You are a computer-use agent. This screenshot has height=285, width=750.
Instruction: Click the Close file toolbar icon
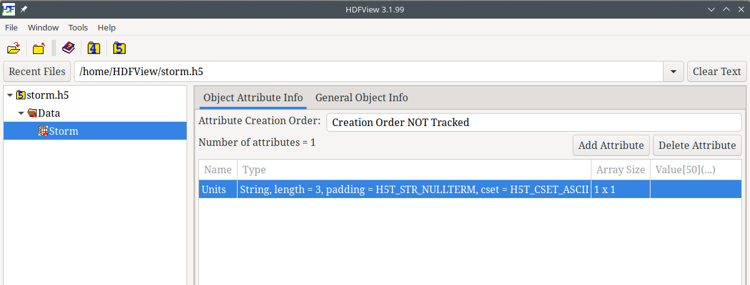[39, 48]
